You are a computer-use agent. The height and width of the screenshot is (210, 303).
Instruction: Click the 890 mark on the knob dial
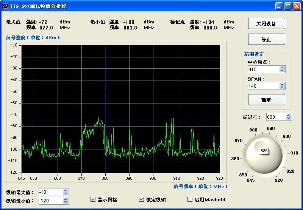click(x=271, y=128)
